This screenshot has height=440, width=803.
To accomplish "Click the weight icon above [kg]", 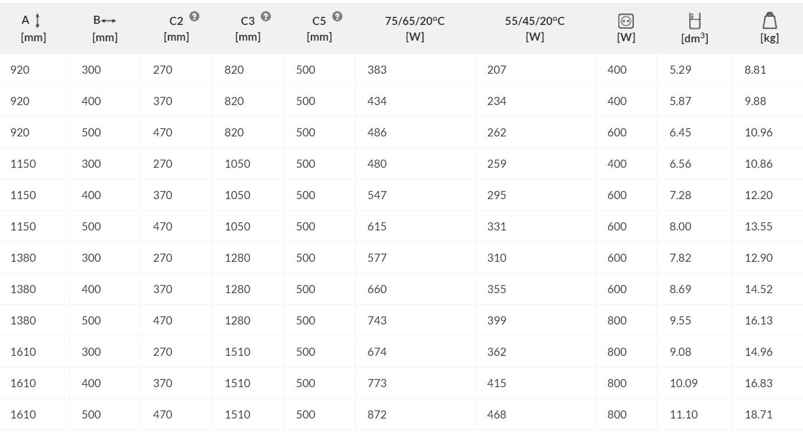I will [x=769, y=21].
